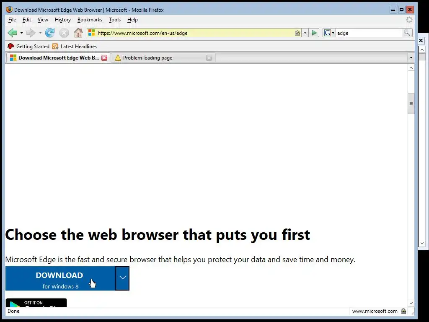Expand the download options chevron
Viewport: 429px width, 322px height.
tap(122, 278)
